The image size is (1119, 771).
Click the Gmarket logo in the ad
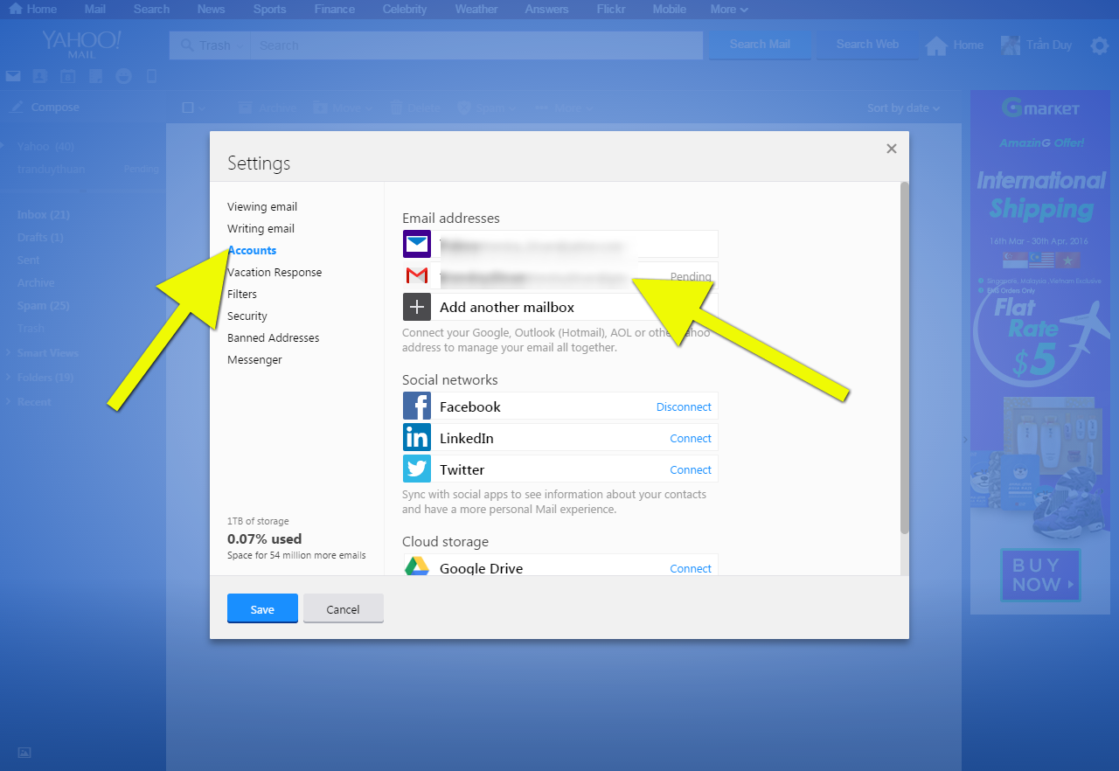click(1041, 108)
